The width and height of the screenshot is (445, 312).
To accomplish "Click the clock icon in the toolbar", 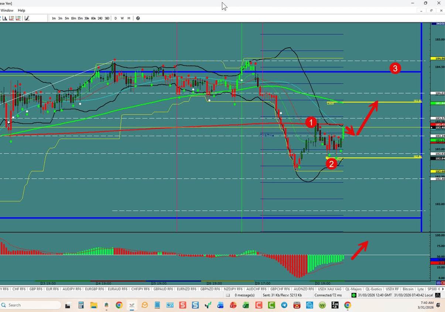I will pyautogui.click(x=138, y=18).
